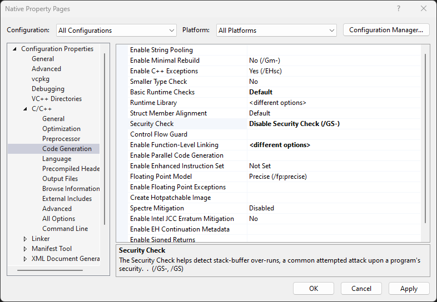Collapse the Configuration Properties tree node
The width and height of the screenshot is (437, 302).
[15, 49]
